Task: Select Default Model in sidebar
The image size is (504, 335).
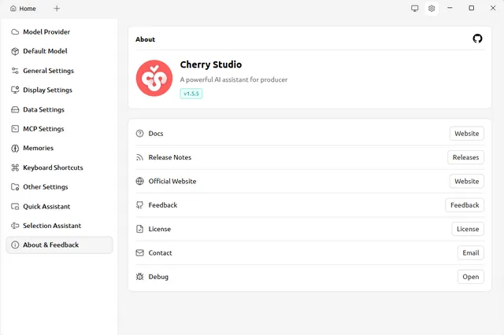Action: [x=45, y=51]
